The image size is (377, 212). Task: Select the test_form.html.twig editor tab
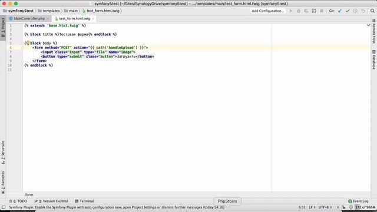coord(74,18)
